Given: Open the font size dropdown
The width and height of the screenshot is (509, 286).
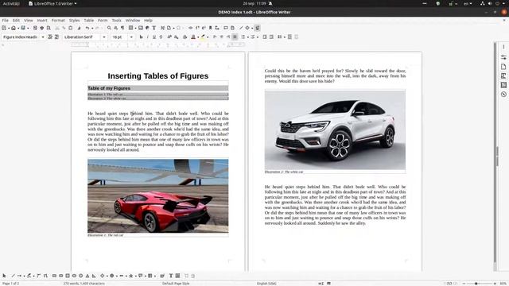Looking at the screenshot, I should point(131,37).
